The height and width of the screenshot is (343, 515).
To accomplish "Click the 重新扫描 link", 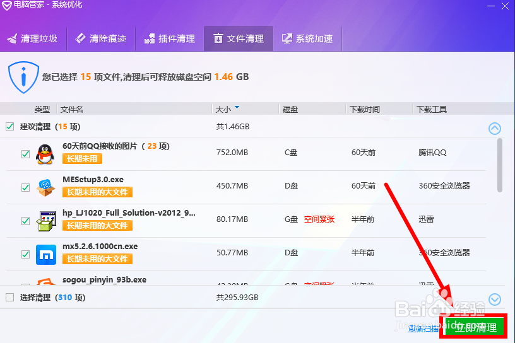I will (423, 328).
